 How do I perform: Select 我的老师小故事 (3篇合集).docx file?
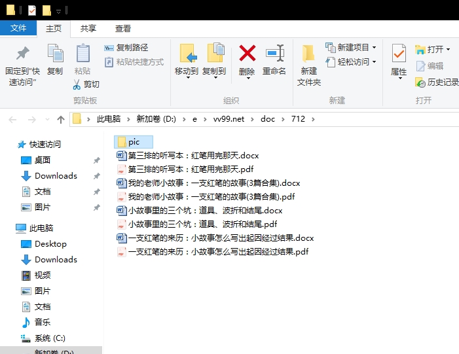point(208,183)
